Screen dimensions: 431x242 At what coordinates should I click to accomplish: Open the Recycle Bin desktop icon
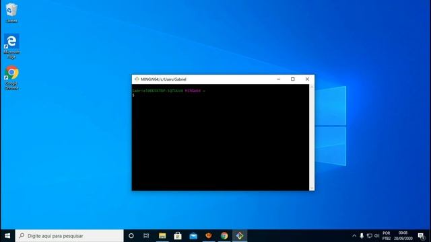pyautogui.click(x=11, y=13)
